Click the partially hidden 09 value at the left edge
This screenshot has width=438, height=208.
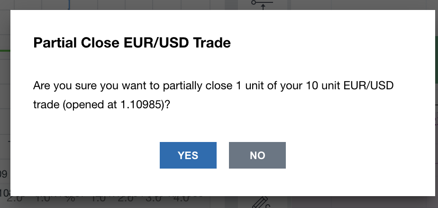[x=4, y=174]
